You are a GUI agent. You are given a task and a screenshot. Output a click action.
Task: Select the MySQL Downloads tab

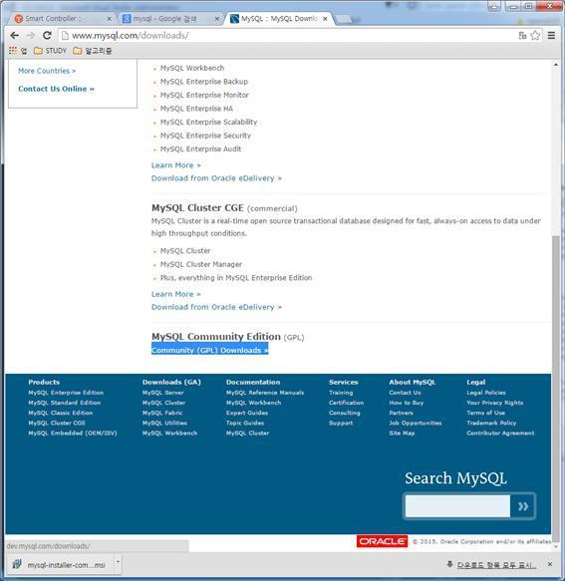pos(278,19)
